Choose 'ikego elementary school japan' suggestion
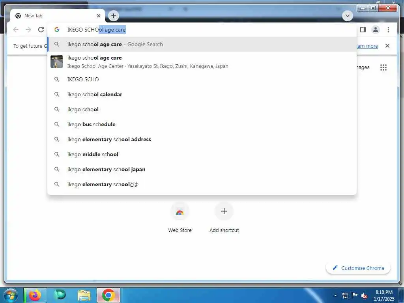404x303 pixels. pyautogui.click(x=202, y=169)
